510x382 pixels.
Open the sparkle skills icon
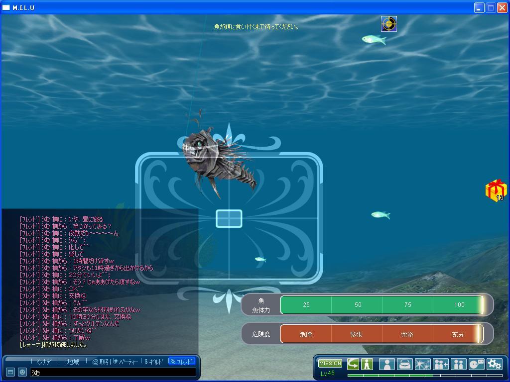coord(422,364)
